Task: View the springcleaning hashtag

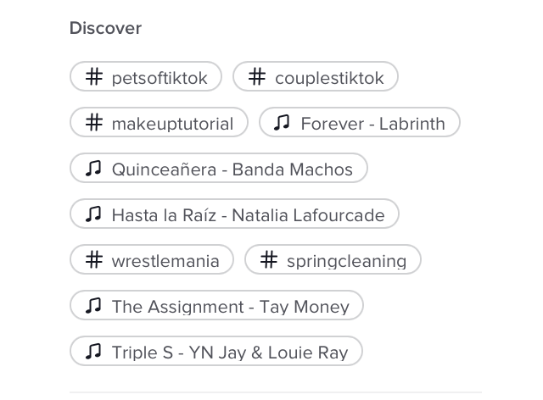Action: (x=346, y=261)
